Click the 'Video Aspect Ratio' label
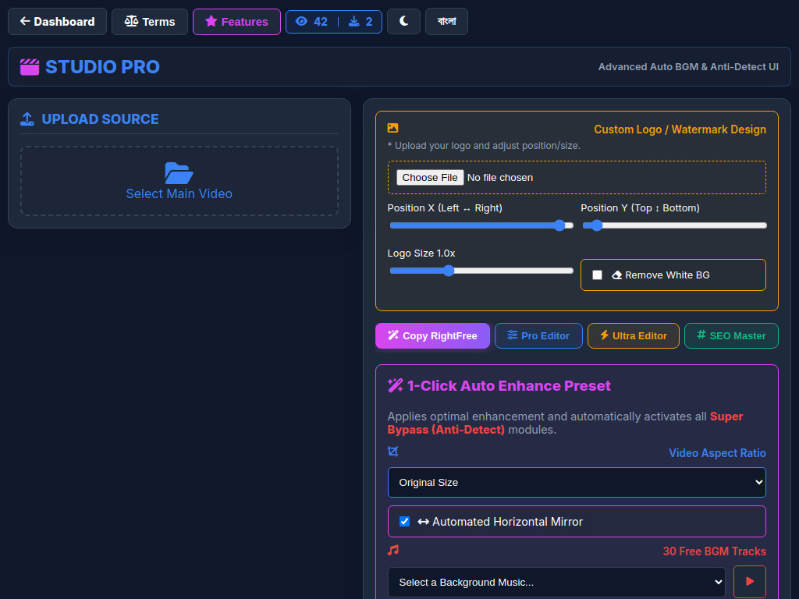Viewport: 799px width, 599px height. click(717, 453)
